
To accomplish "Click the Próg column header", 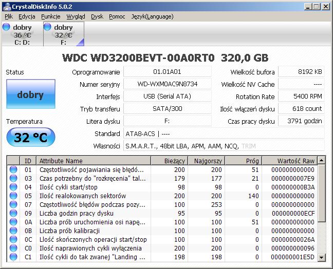I will coord(243,161).
